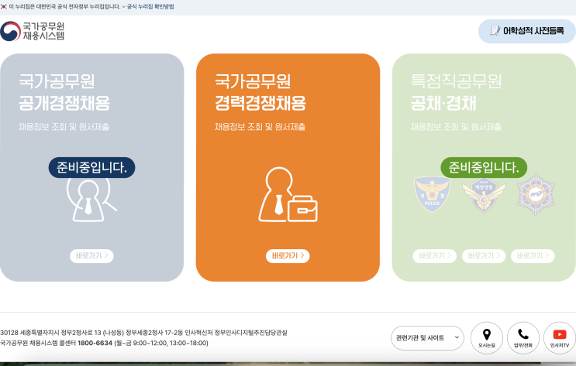Click 바로가기 under the coast guard emblem
Screen dimensions: 576x366
click(x=484, y=255)
